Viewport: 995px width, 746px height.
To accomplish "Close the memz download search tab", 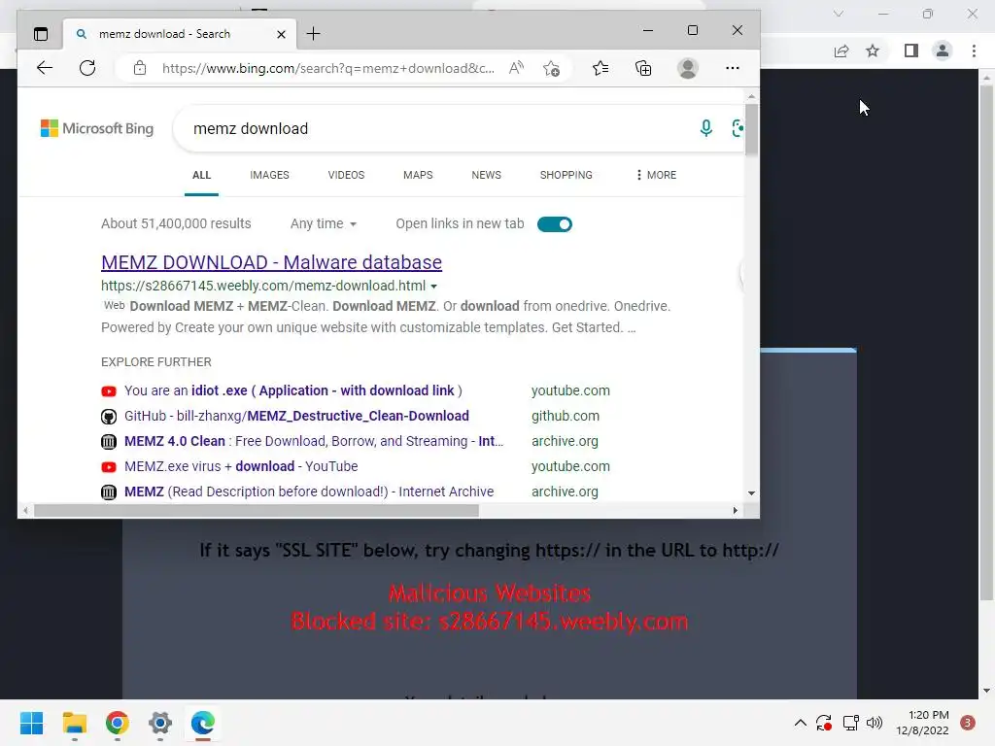I will [x=281, y=34].
